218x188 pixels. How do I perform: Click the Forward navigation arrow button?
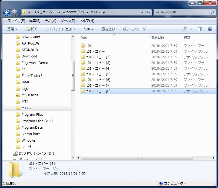pos(14,12)
